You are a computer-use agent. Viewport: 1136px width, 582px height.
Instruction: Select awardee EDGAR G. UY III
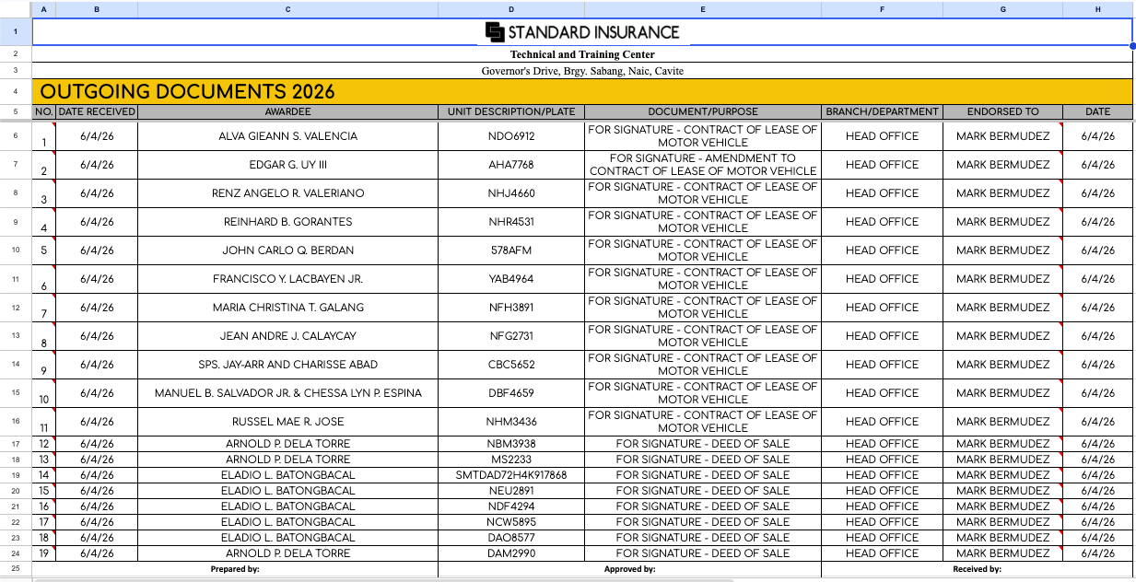coord(287,165)
